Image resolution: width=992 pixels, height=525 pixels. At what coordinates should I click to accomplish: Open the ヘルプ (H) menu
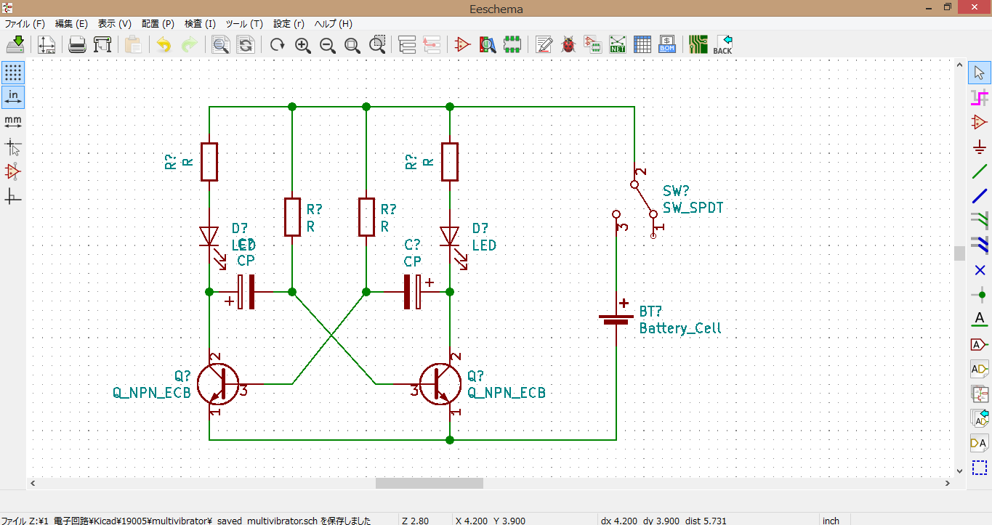pyautogui.click(x=333, y=24)
